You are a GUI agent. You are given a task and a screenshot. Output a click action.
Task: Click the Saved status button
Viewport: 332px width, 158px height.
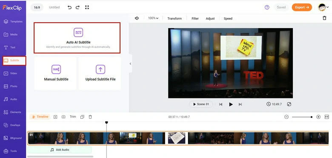point(281,7)
